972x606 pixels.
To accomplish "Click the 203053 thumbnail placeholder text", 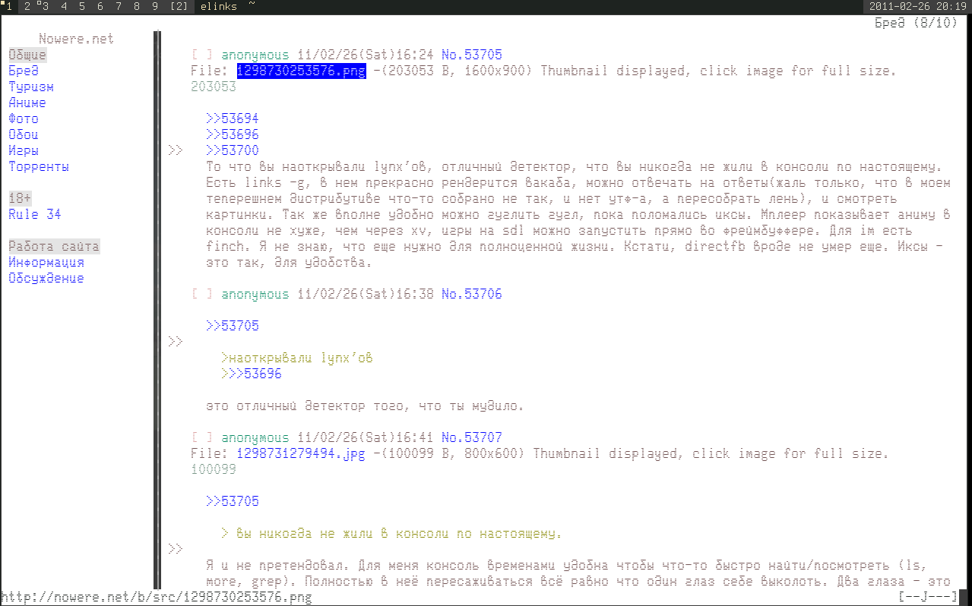I will click(x=214, y=87).
